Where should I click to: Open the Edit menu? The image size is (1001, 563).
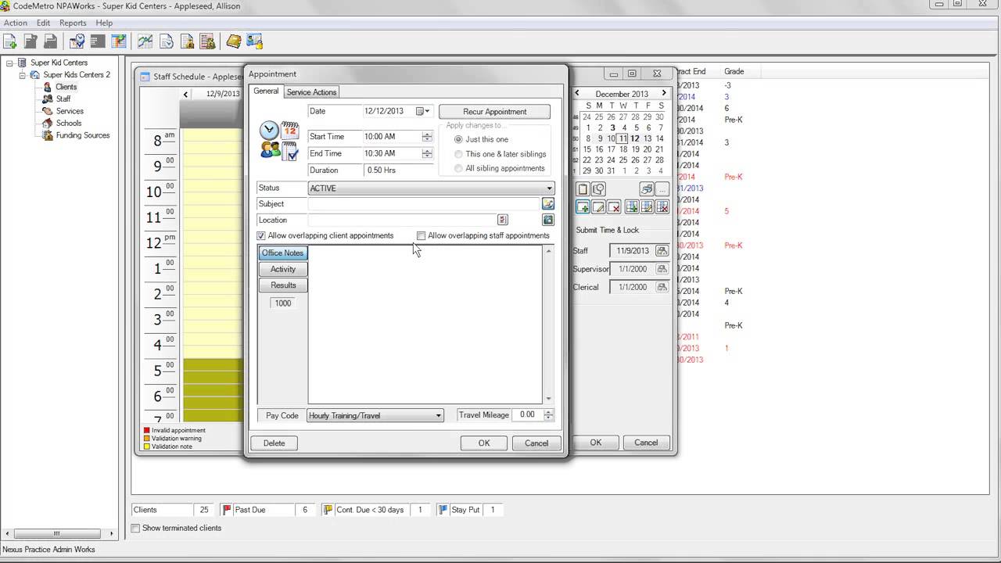point(44,23)
